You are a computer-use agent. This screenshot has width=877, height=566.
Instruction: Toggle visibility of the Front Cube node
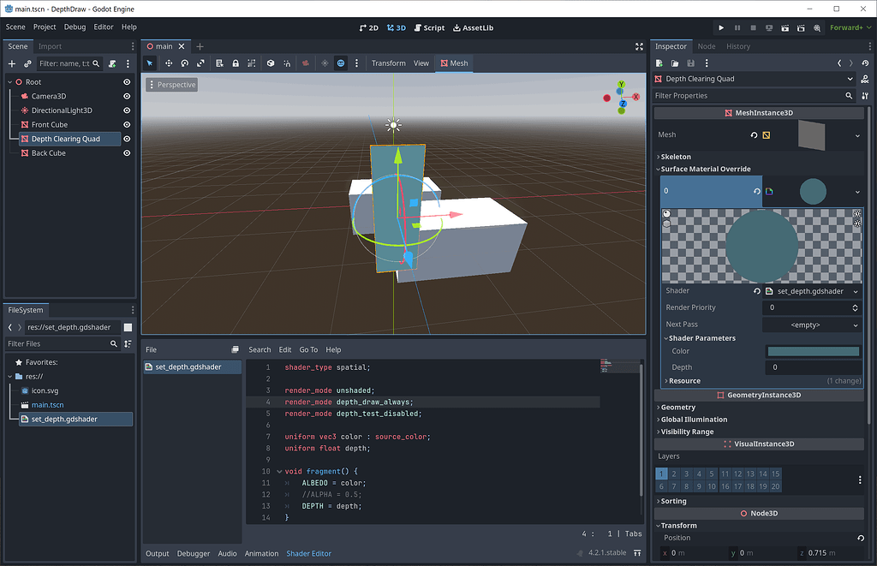pos(127,124)
